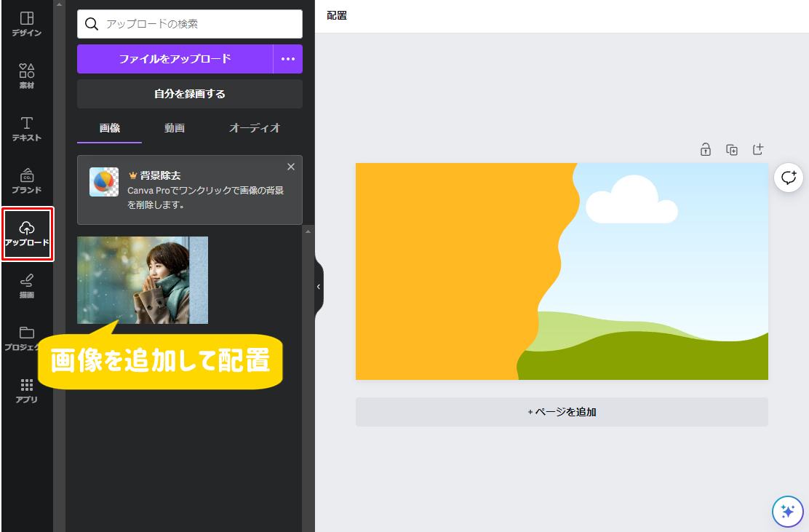Add a new page with the plus-page icon
Image resolution: width=809 pixels, height=532 pixels.
click(758, 149)
